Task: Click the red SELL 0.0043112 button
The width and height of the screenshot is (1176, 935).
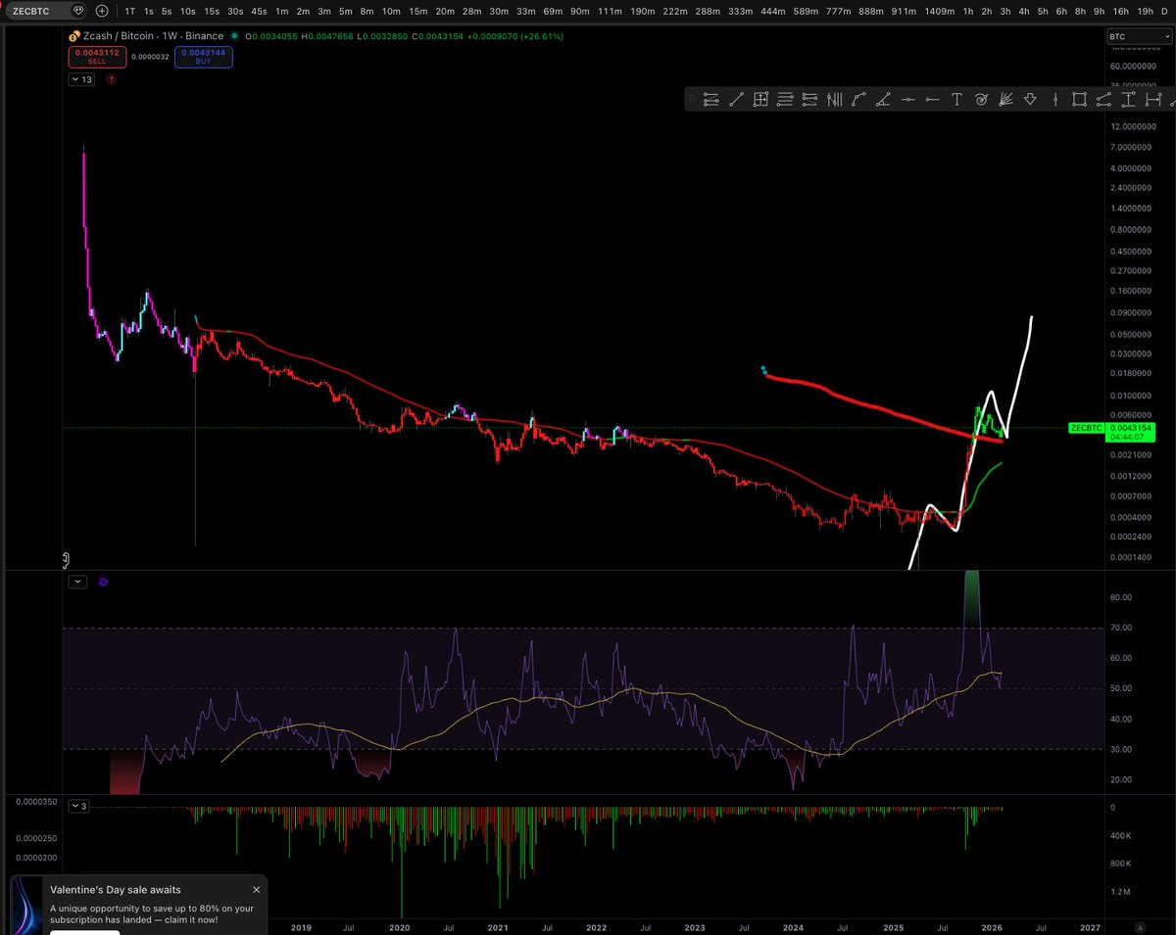Action: (96, 56)
